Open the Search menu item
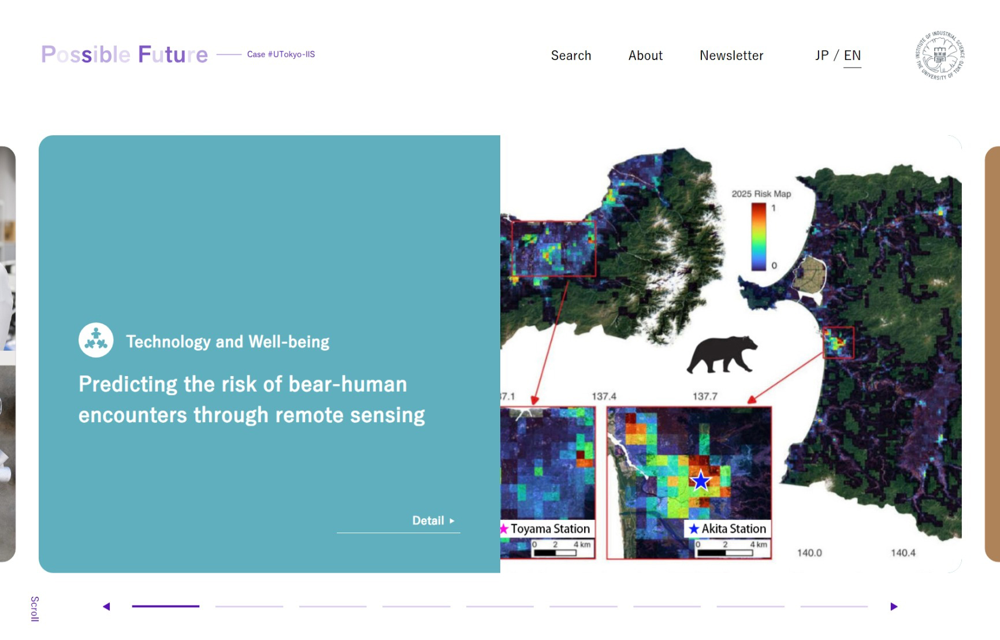 [571, 55]
